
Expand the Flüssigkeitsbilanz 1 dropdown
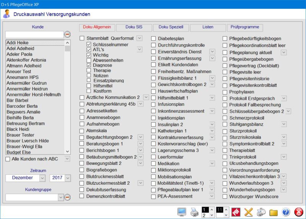pyautogui.click(x=212, y=78)
